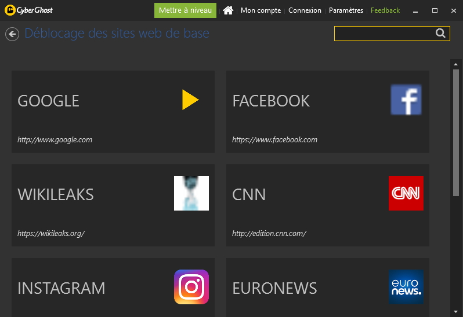Click the Euronews logo
463x317 pixels.
[406, 287]
